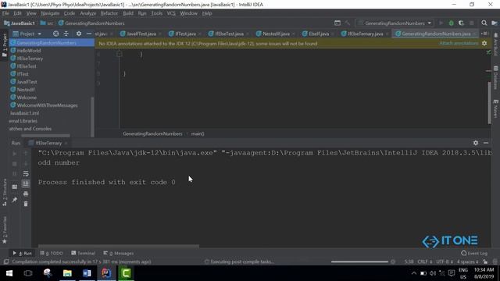Open Project panel settings gear

pyautogui.click(x=79, y=34)
